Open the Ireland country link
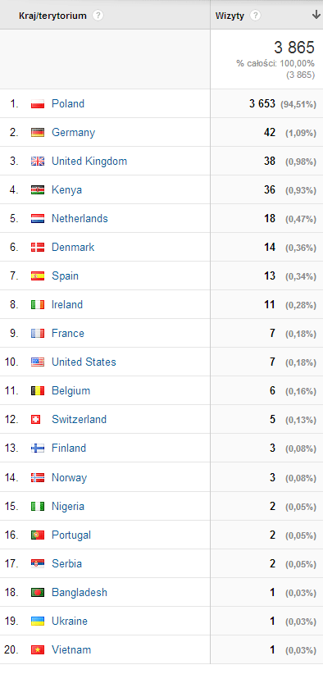Screen dimensions: 323x674 pos(67,305)
